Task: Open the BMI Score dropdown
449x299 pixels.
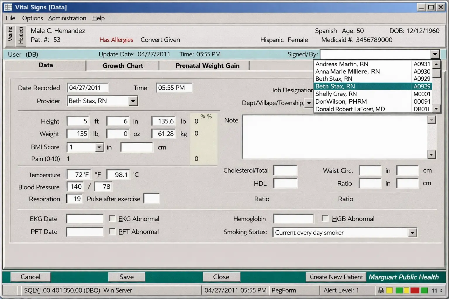Action: 99,147
